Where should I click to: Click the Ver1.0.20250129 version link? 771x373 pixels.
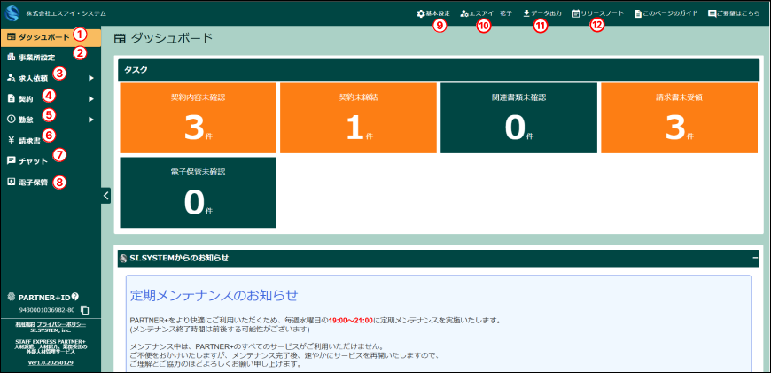click(51, 363)
